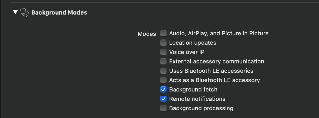Click the 'Uses Bluetooth LE accessories' label text

(211, 71)
